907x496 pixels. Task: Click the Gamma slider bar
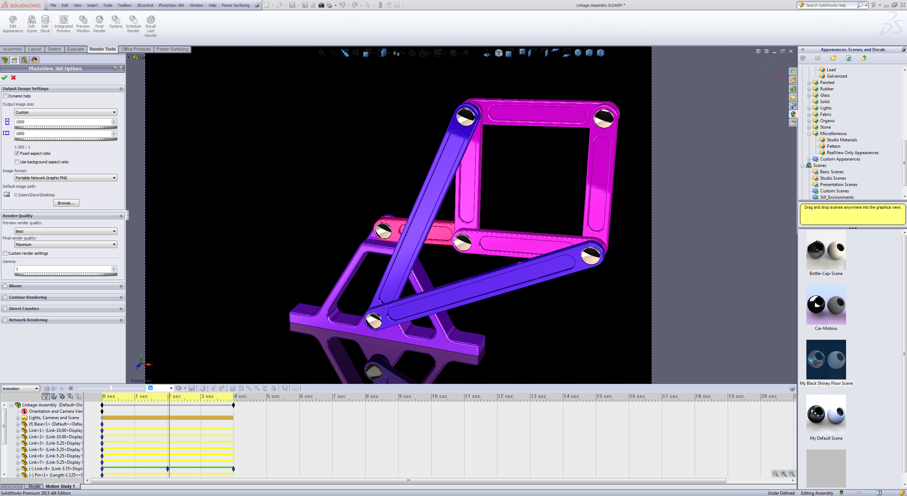click(66, 274)
